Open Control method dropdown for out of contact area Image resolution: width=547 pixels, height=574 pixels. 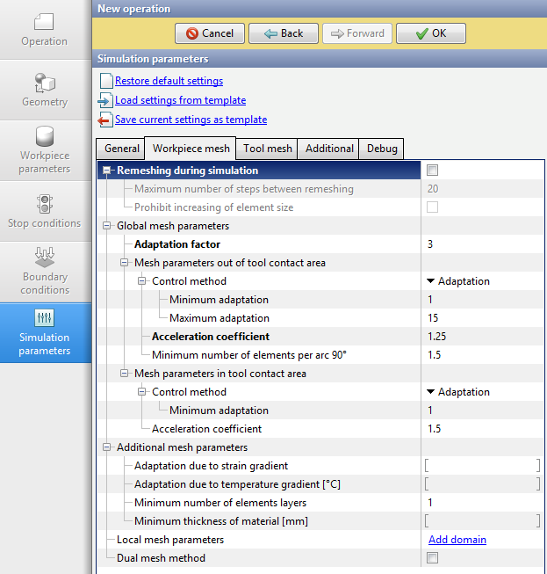pos(458,281)
